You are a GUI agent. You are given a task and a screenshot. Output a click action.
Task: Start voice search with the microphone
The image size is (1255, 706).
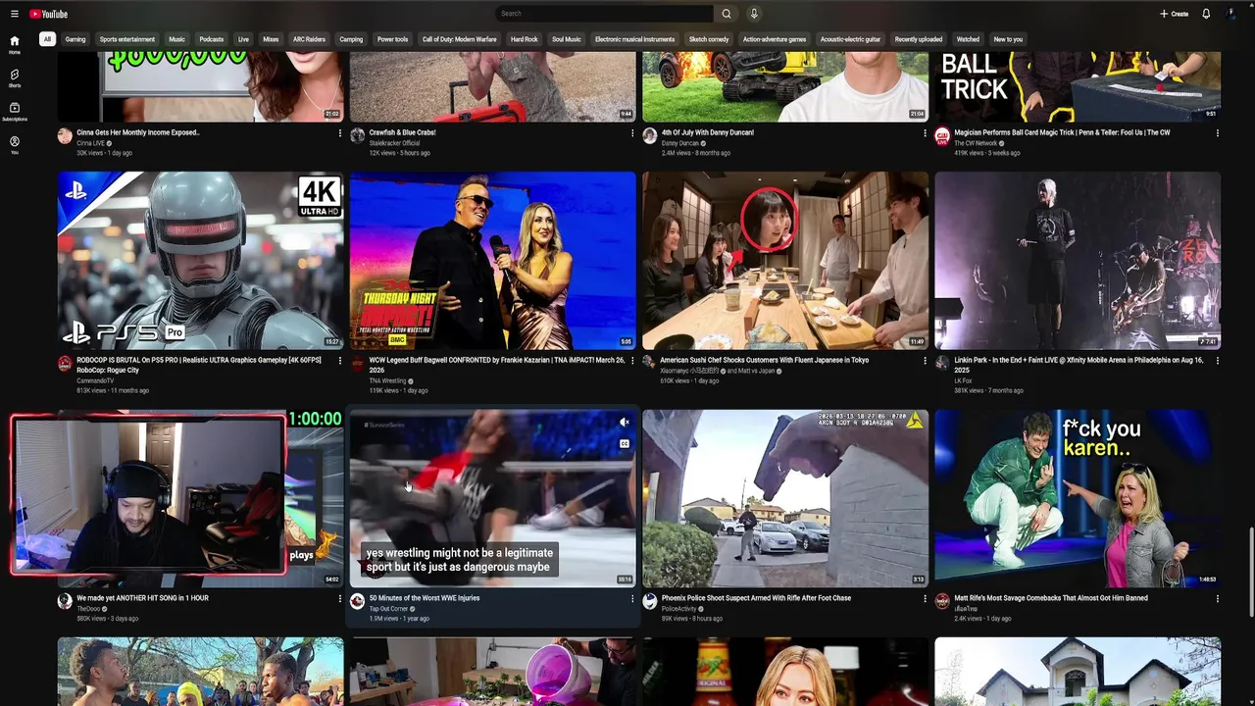click(x=754, y=14)
